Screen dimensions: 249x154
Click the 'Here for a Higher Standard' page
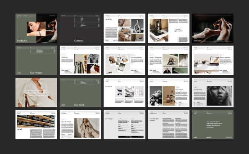(168, 29)
